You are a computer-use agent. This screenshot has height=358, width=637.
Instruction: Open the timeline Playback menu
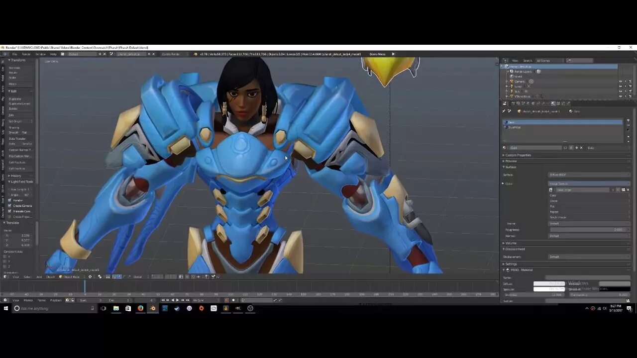56,300
